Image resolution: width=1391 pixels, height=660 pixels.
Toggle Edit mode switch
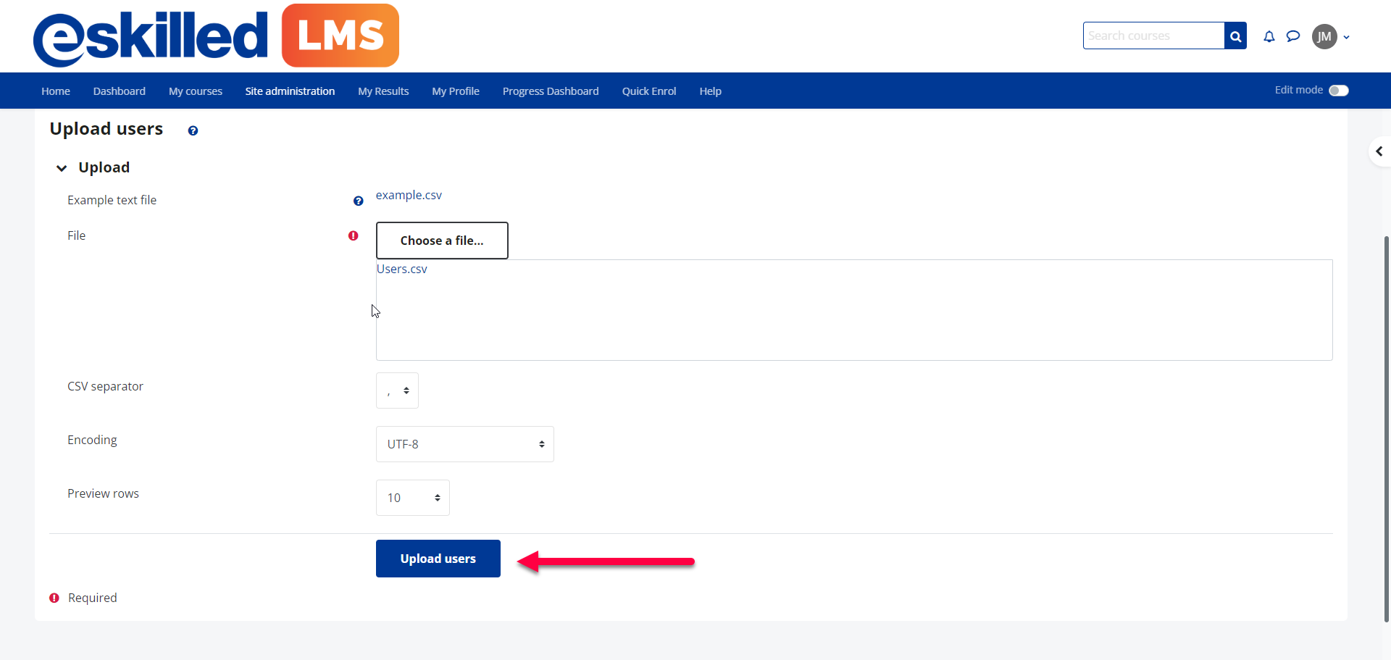coord(1339,91)
